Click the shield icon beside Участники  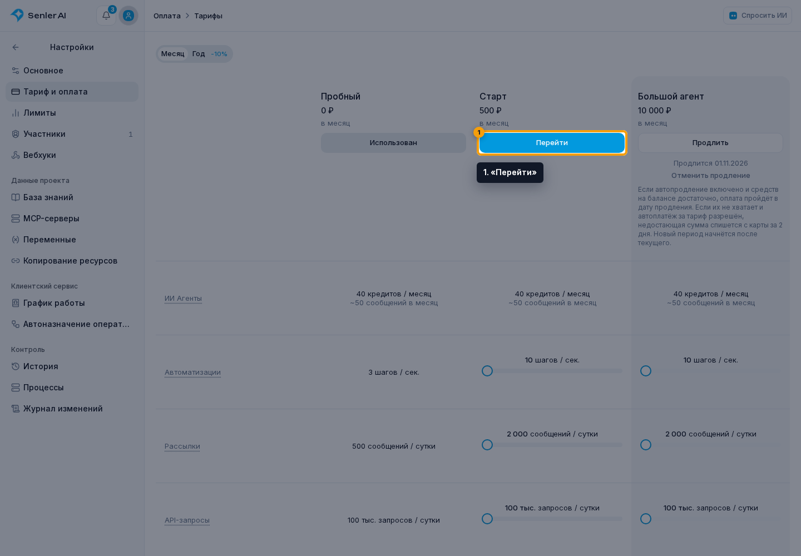click(x=16, y=134)
